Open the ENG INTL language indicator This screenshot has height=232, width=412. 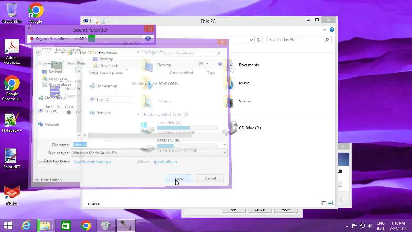381,226
